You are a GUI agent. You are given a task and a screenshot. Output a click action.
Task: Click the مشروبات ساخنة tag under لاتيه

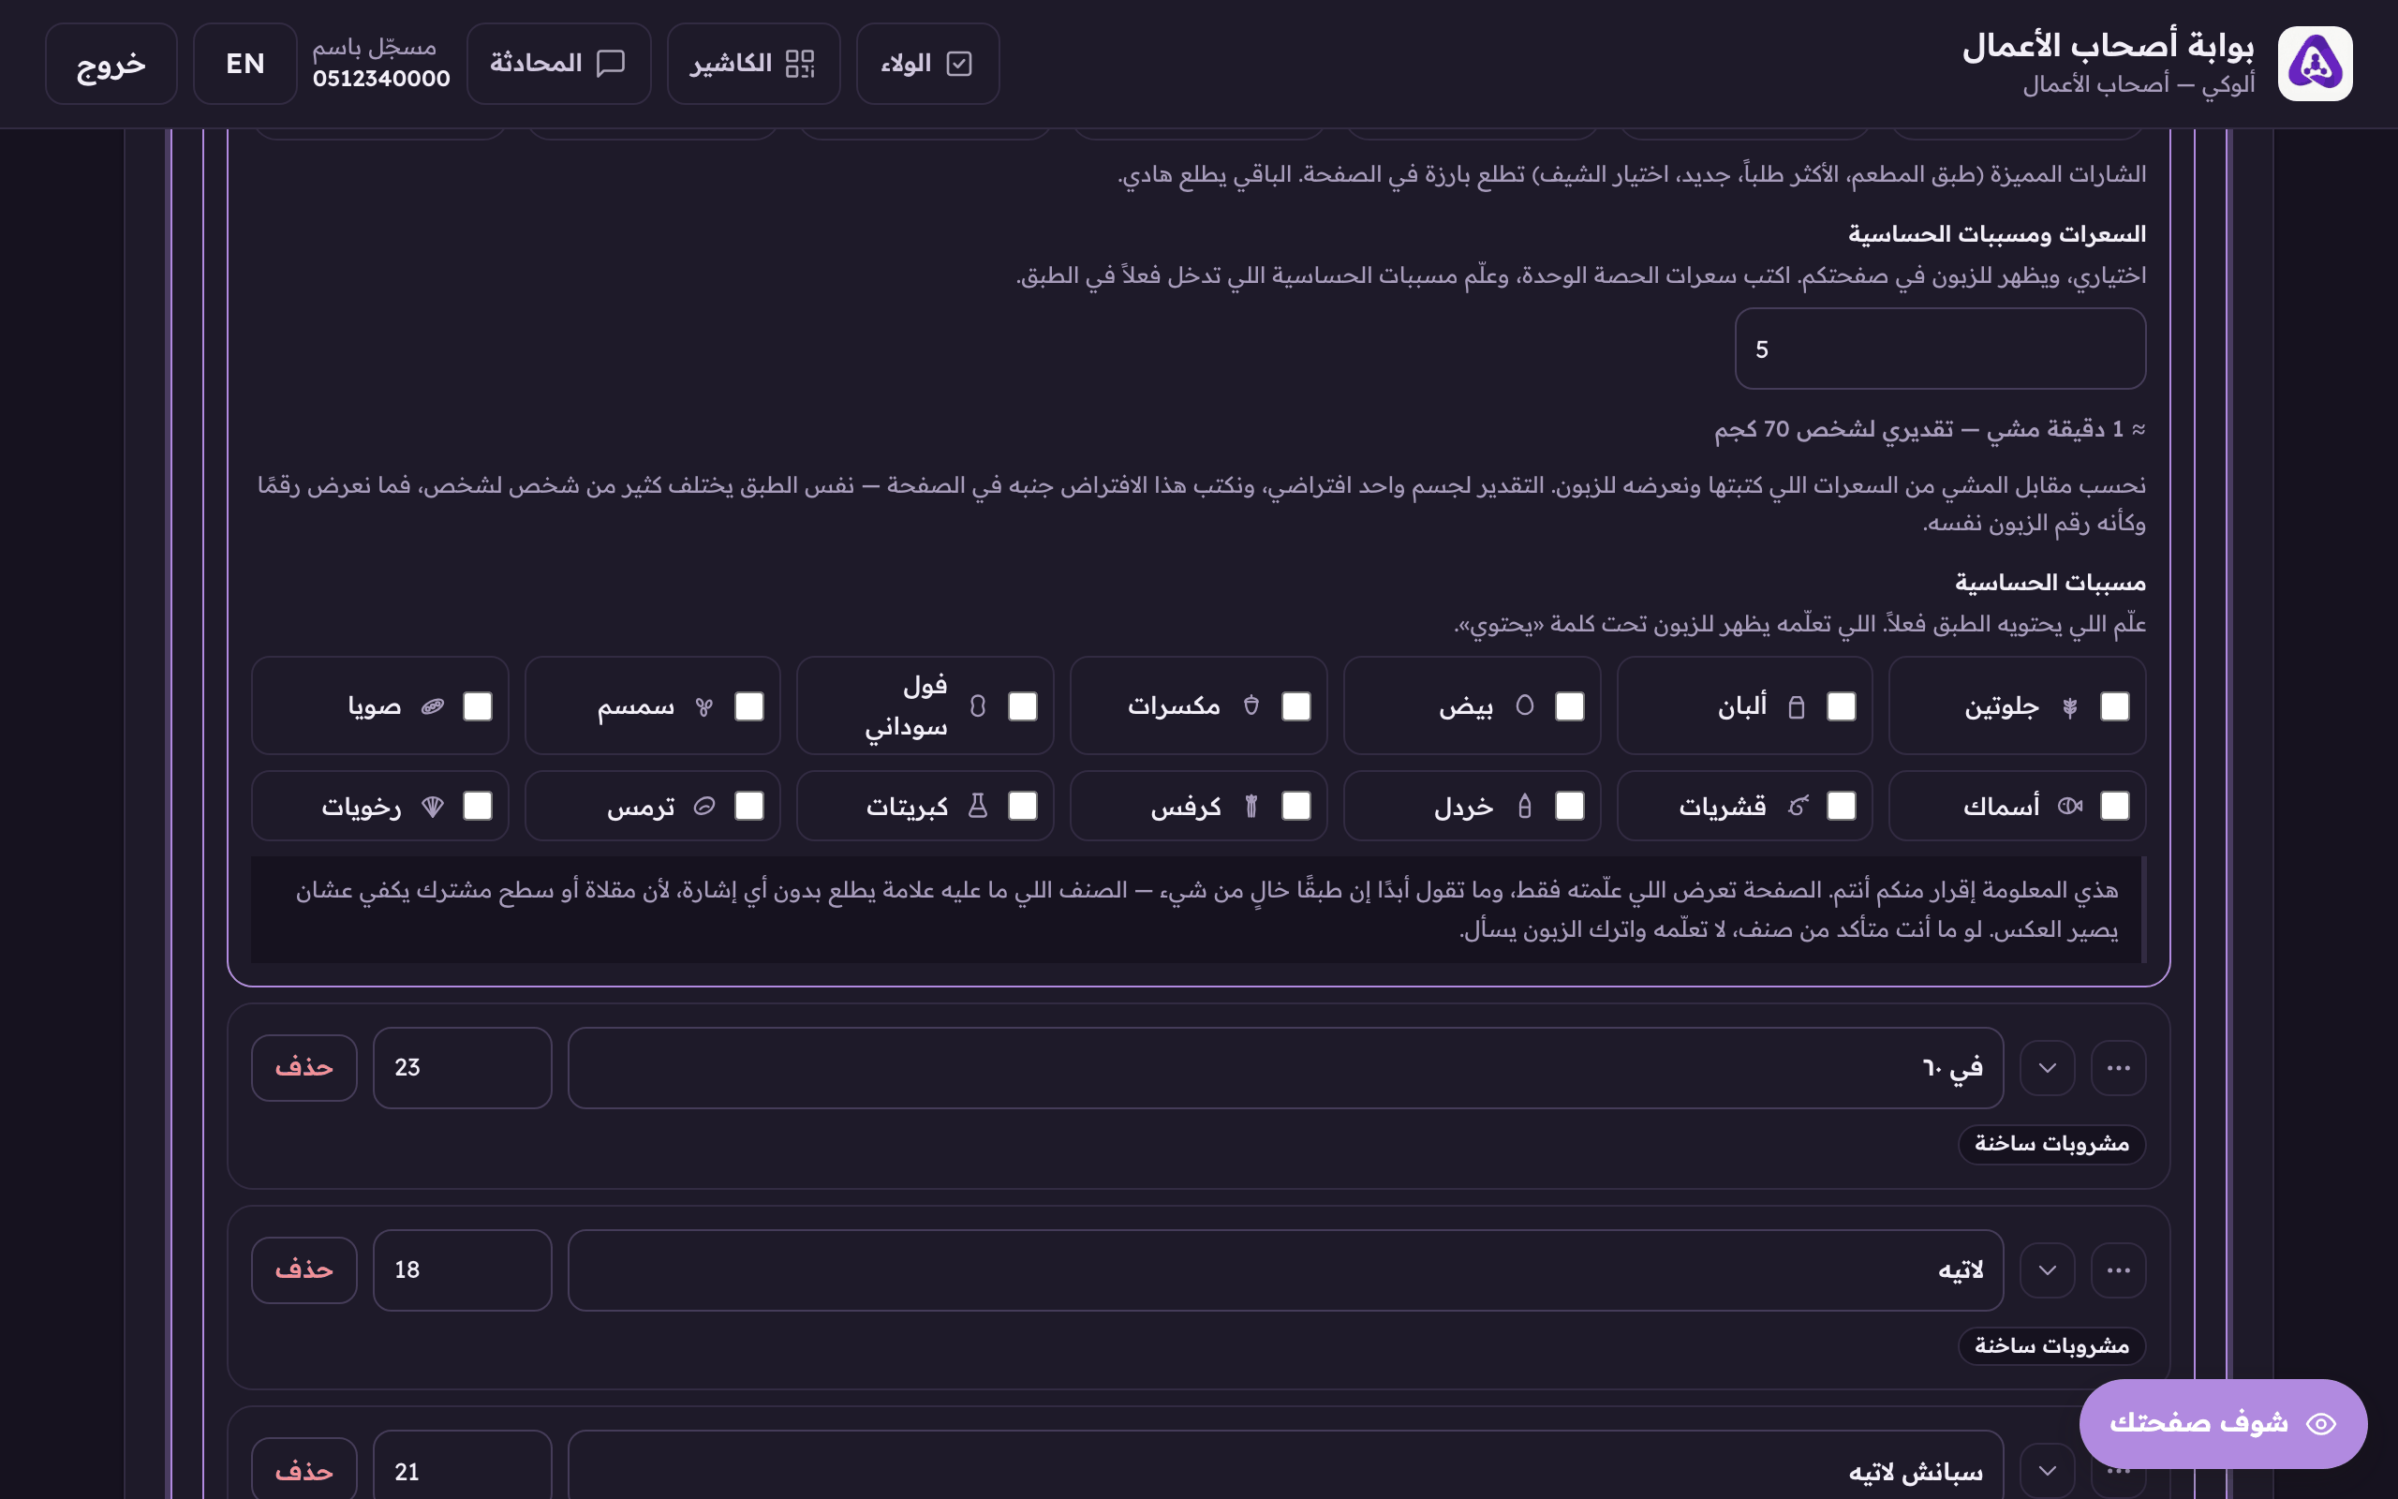pyautogui.click(x=2051, y=1346)
